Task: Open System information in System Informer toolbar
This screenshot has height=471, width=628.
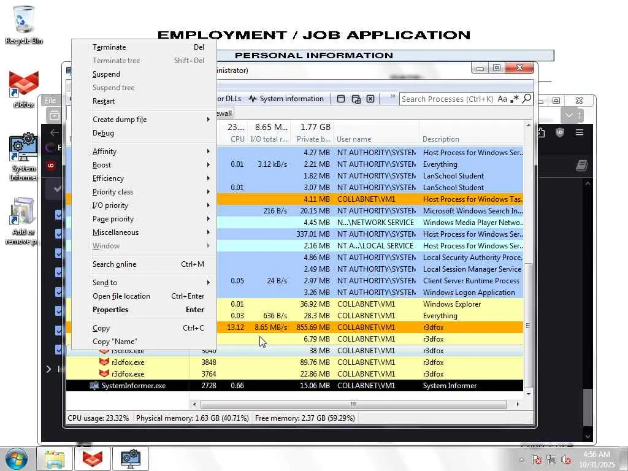Action: tap(286, 99)
